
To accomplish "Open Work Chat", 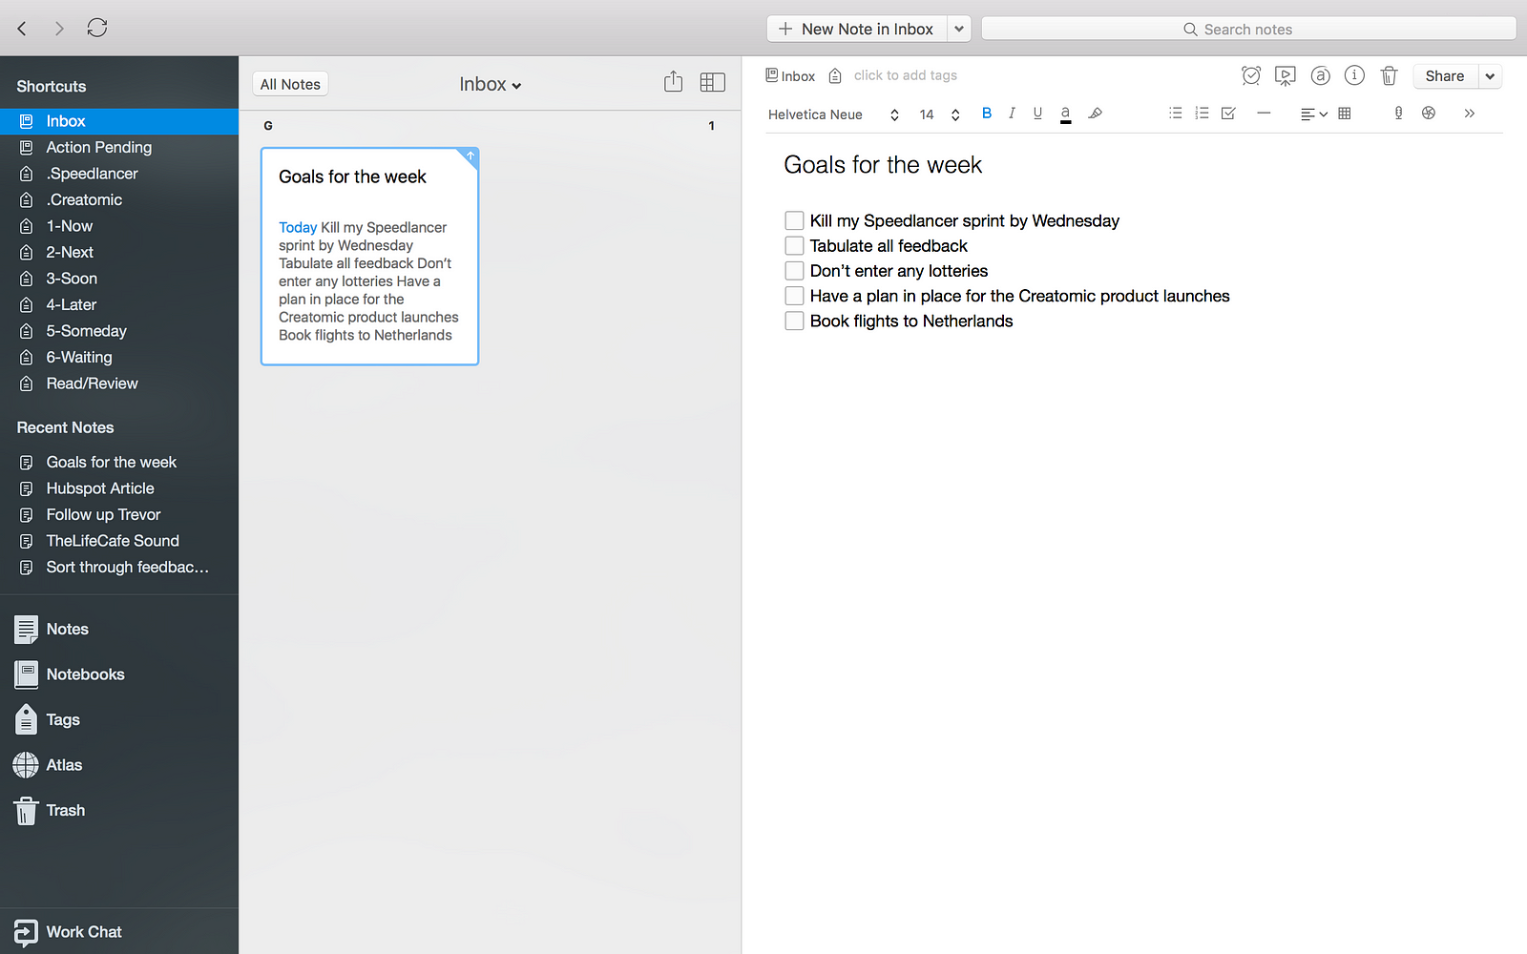I will point(68,932).
